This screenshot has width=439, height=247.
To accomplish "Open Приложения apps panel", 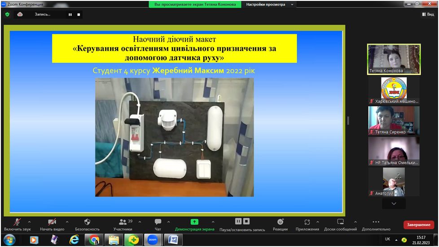I will [307, 225].
